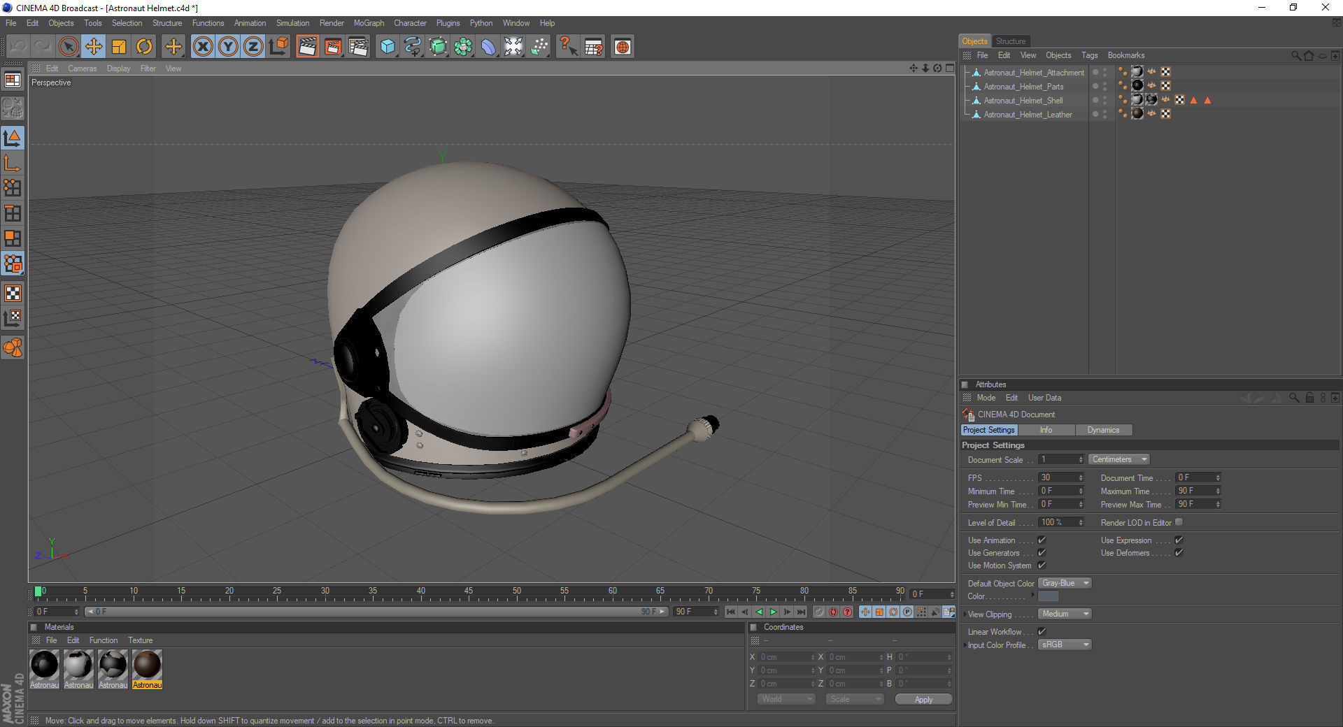The image size is (1343, 727).
Task: Open the HyperNURBS generator icon
Action: tap(438, 47)
